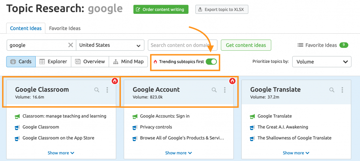Select the Cards view
This screenshot has width=360, height=161.
point(21,62)
